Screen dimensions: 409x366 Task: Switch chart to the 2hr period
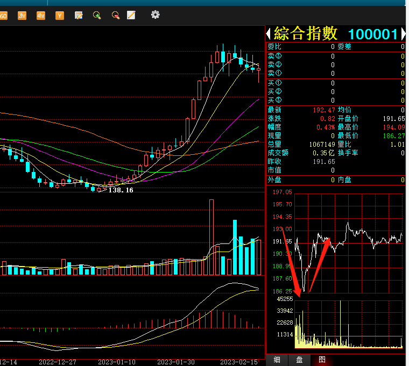pos(22,16)
